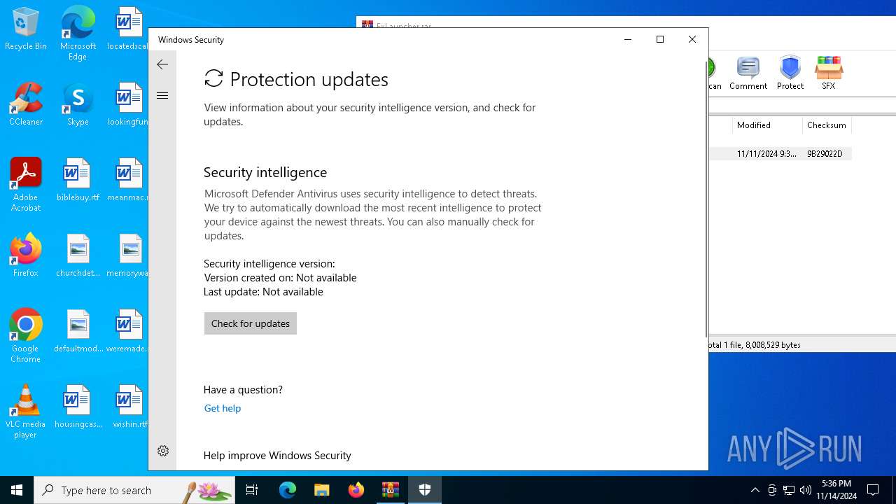
Task: Select churchdet... image file on desktop
Action: tap(78, 255)
